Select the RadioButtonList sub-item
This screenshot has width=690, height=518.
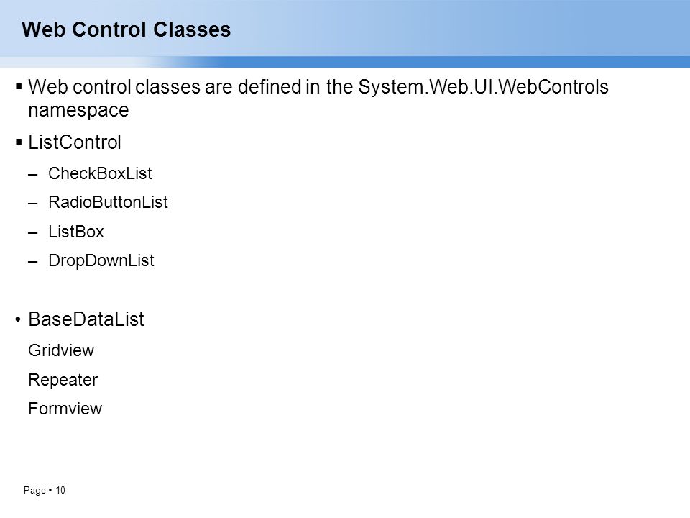click(108, 202)
